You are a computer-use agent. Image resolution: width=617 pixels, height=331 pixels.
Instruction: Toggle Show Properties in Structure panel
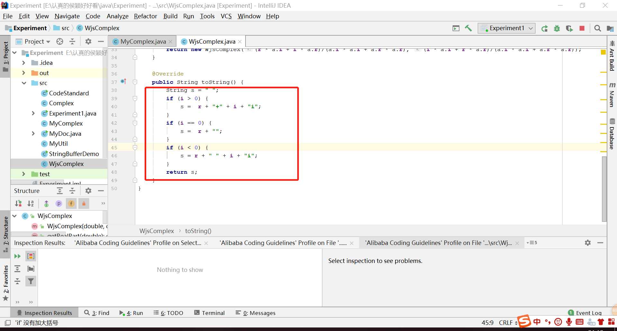(x=59, y=203)
